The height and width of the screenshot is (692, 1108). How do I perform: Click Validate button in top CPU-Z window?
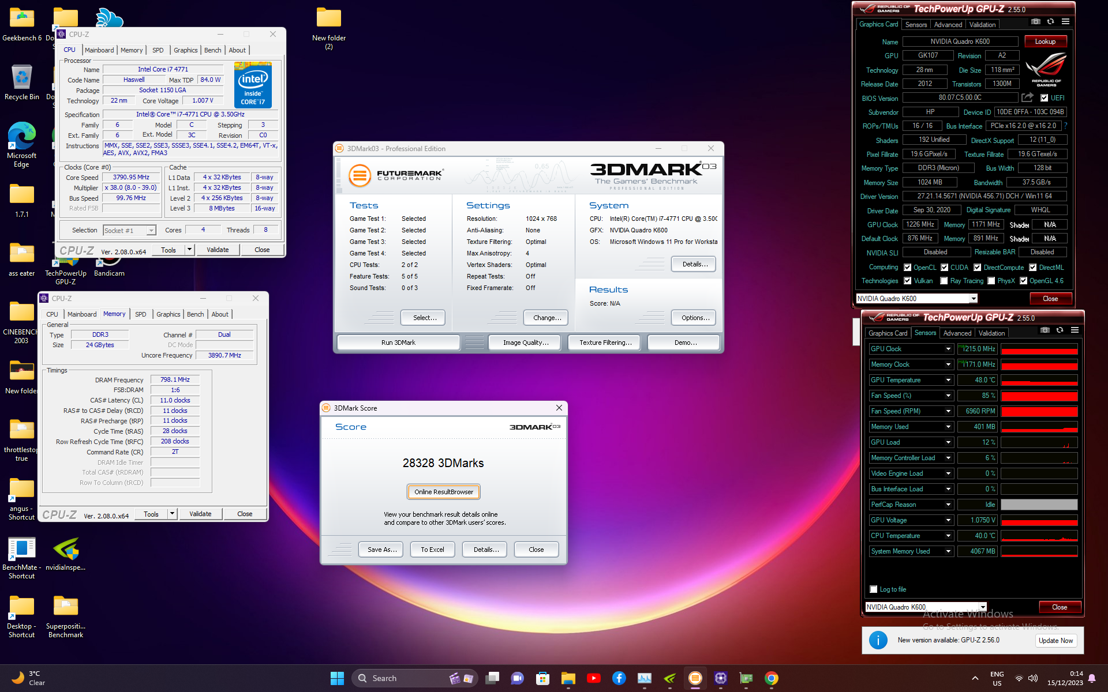point(218,250)
